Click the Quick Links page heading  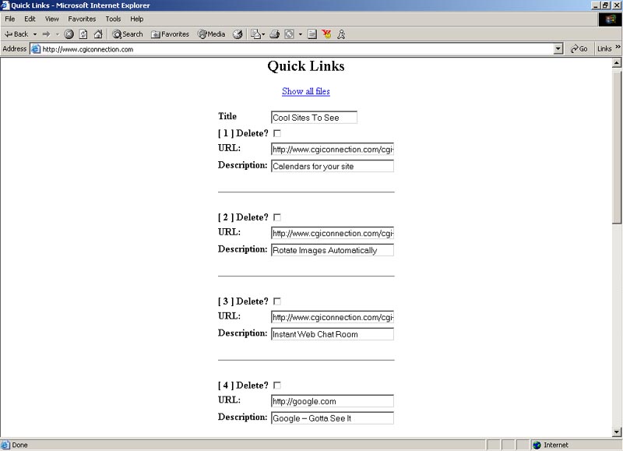tap(306, 66)
